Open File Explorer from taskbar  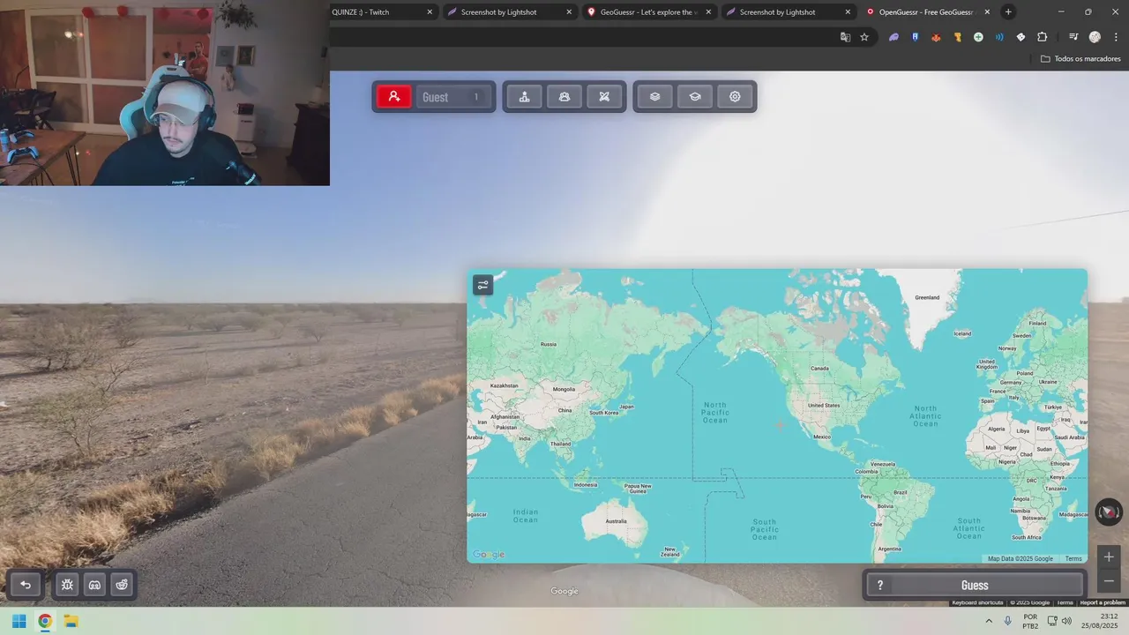tap(71, 621)
